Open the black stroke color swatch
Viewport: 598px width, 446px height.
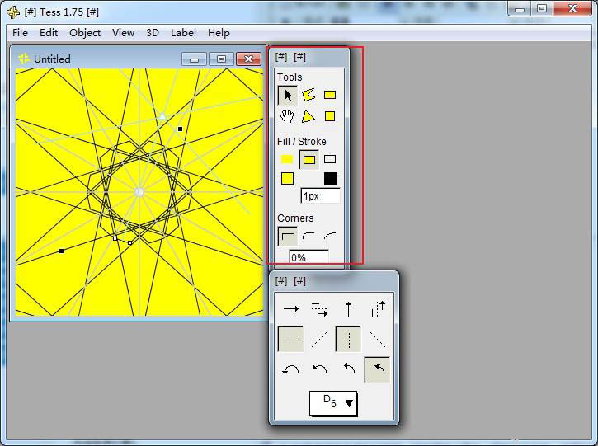(331, 179)
